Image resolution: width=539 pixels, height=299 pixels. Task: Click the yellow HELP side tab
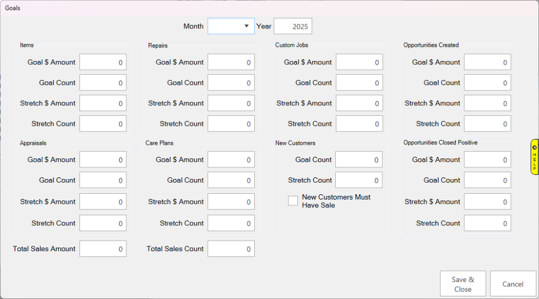535,157
